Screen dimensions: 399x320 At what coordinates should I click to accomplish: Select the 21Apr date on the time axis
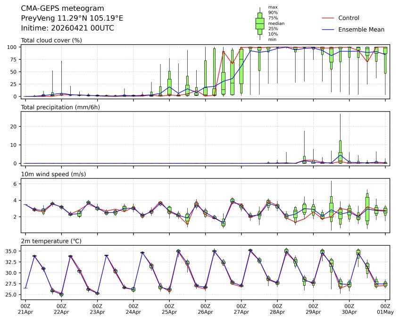coord(25,312)
